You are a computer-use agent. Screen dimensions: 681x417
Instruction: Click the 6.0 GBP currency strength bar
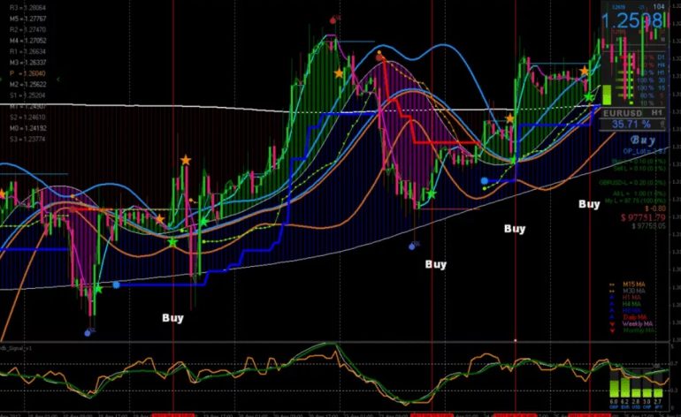pyautogui.click(x=614, y=388)
